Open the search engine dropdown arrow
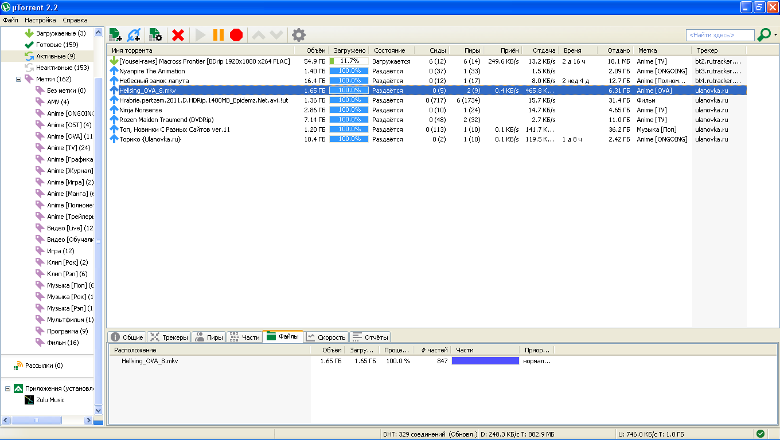Screen dimensions: 780x440 [x=775, y=35]
